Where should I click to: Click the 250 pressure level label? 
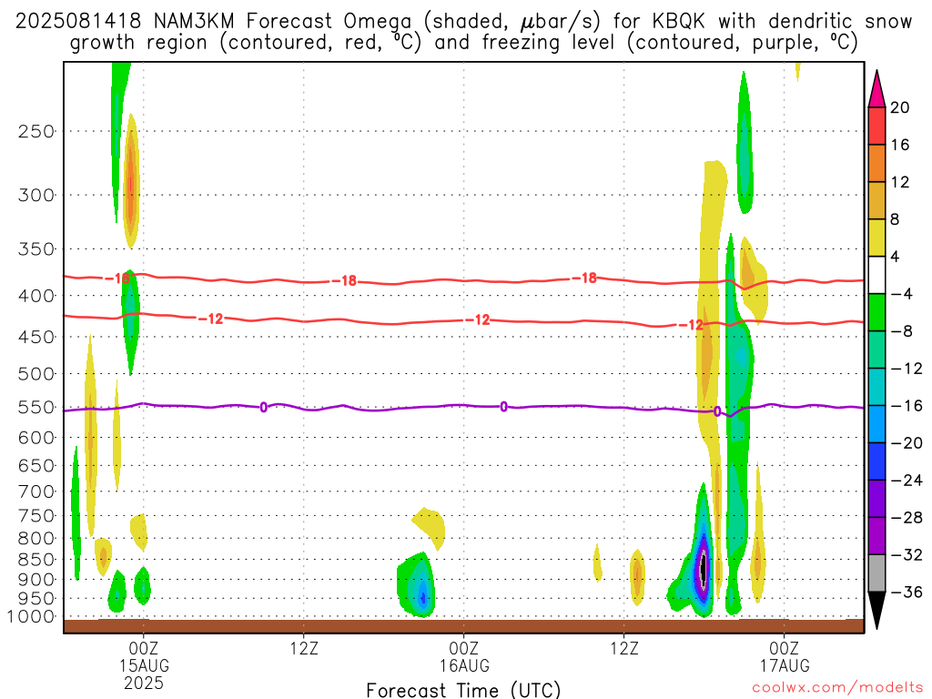click(36, 131)
